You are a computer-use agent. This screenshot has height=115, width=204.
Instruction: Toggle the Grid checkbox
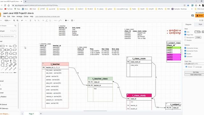tap(185, 32)
